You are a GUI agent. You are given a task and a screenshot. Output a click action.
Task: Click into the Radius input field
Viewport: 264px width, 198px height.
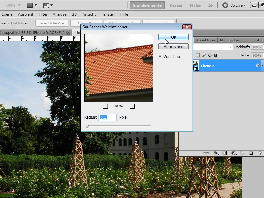click(108, 117)
